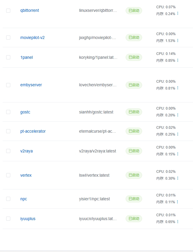The image size is (193, 252).
Task: Open the three-dot menu for qbittorrent
Action: click(x=178, y=14)
